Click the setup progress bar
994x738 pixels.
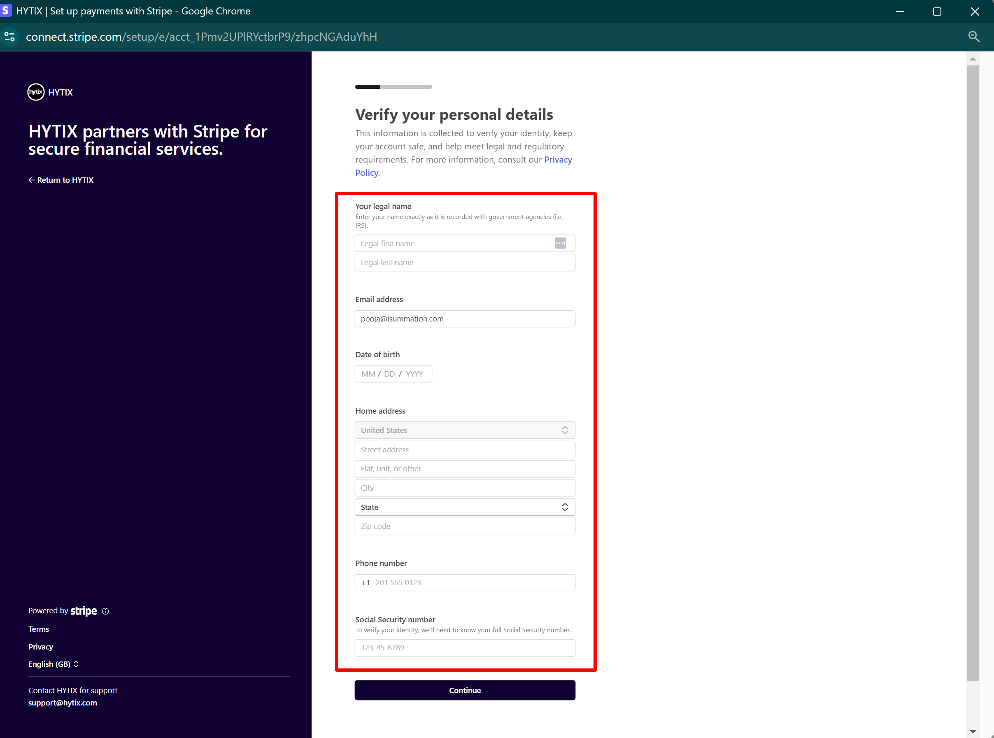tap(393, 87)
